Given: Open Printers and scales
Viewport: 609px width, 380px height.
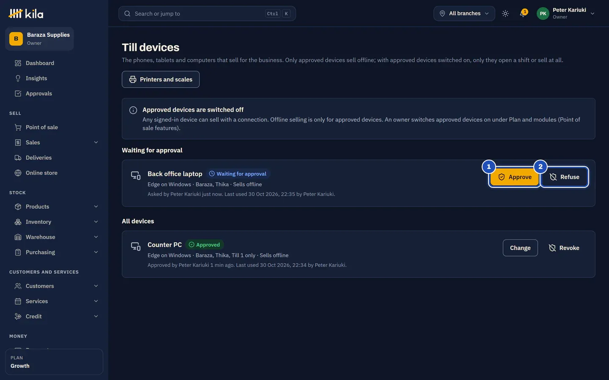Looking at the screenshot, I should [161, 79].
